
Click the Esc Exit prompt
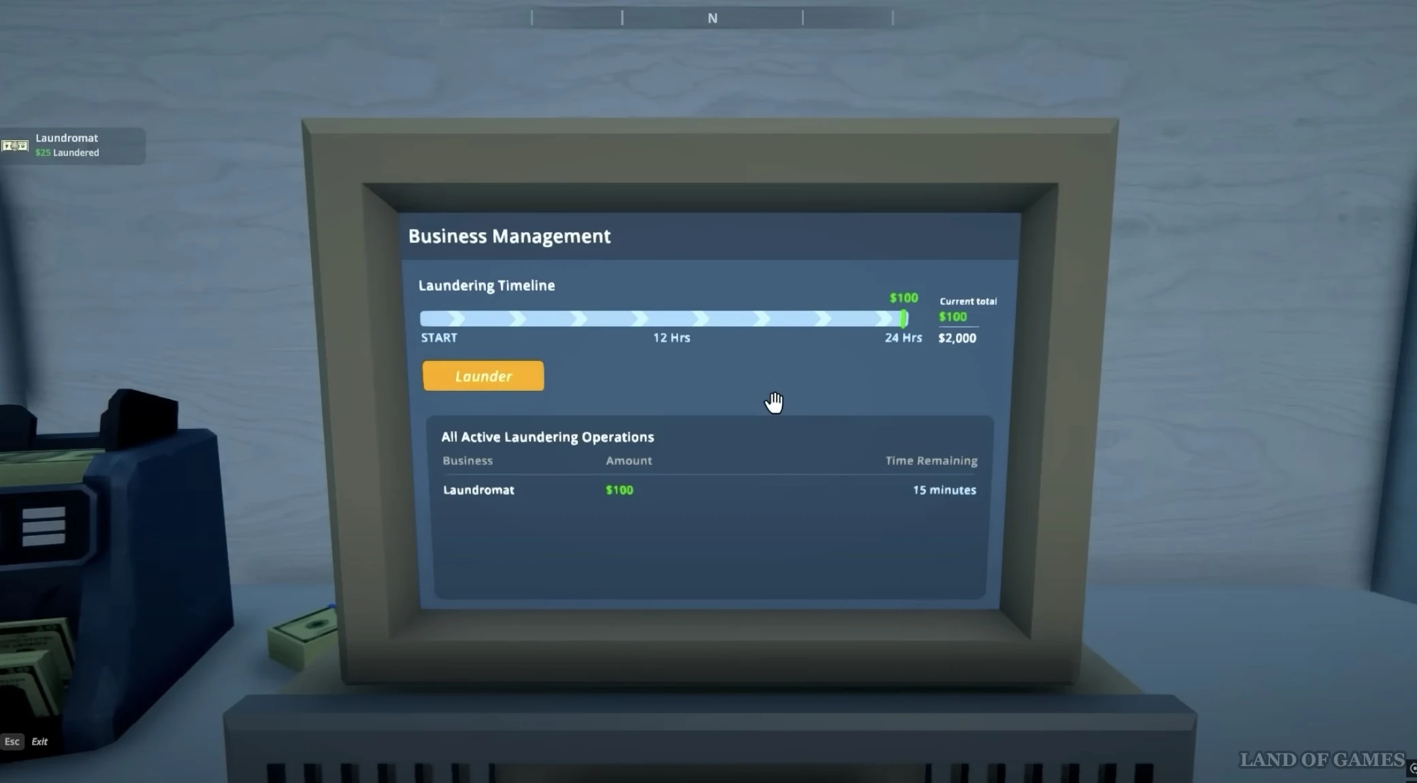26,741
